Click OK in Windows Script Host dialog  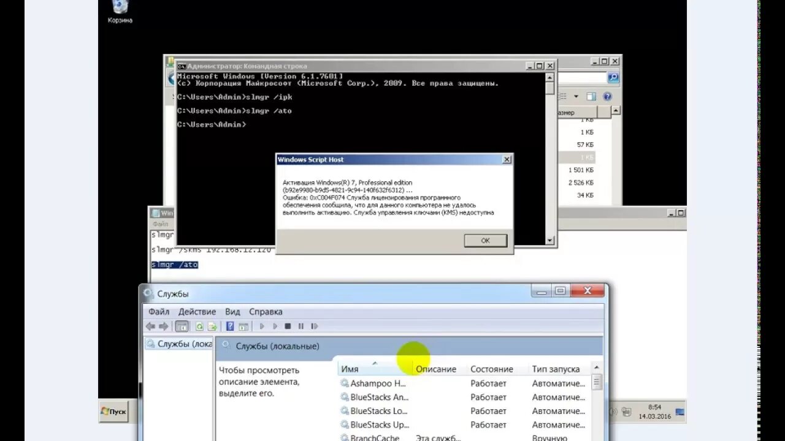486,241
